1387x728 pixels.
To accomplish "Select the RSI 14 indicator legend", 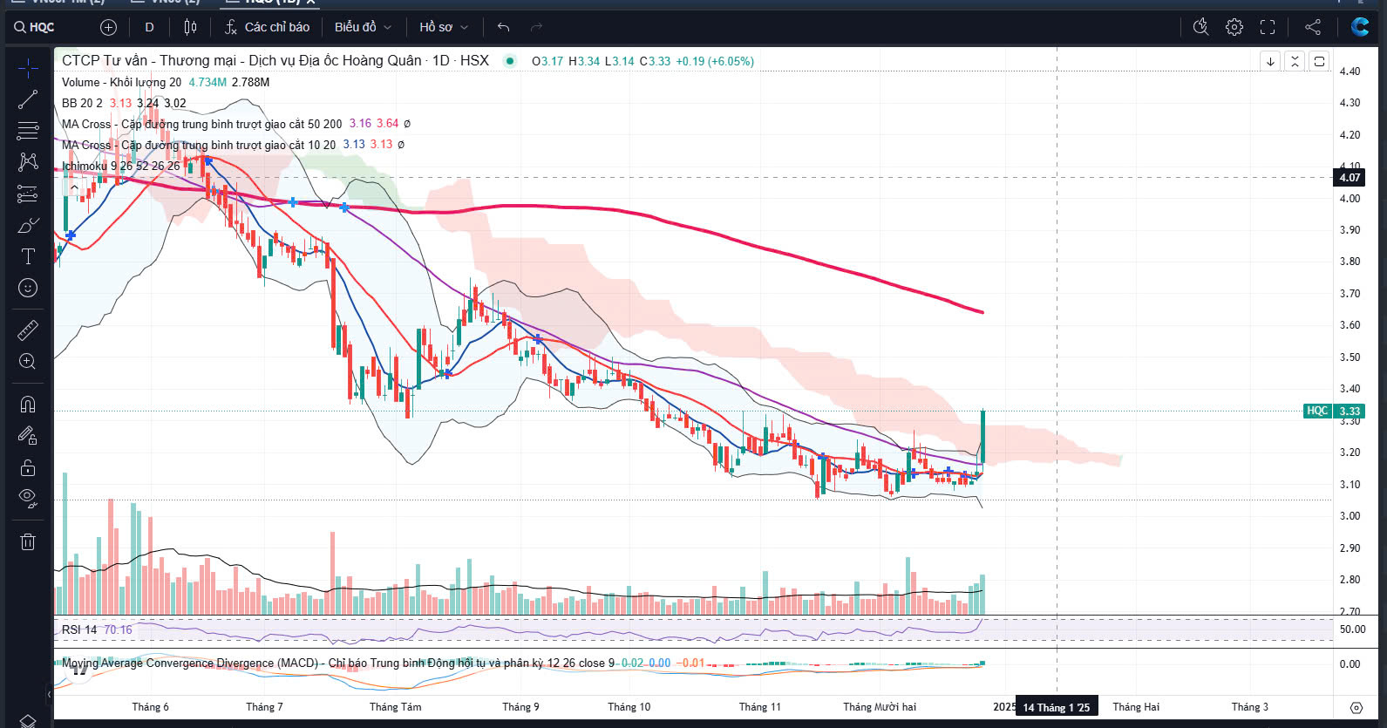I will click(79, 629).
